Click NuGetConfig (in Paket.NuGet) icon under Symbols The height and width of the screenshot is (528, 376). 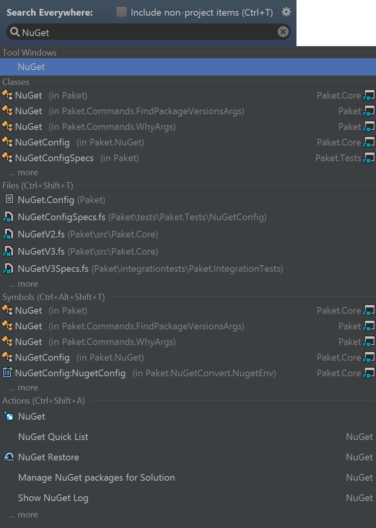click(x=7, y=357)
